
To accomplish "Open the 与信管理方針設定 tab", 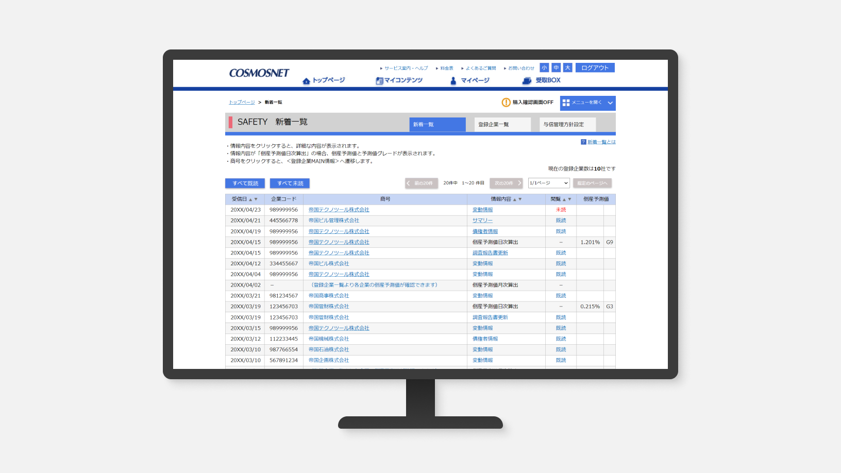I will pos(567,125).
